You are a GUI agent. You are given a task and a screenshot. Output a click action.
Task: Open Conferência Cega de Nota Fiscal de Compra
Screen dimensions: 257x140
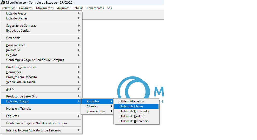36,123
